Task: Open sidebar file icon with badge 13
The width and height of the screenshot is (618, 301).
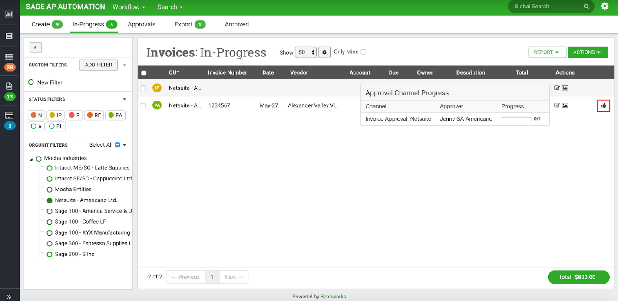Action: click(x=9, y=86)
